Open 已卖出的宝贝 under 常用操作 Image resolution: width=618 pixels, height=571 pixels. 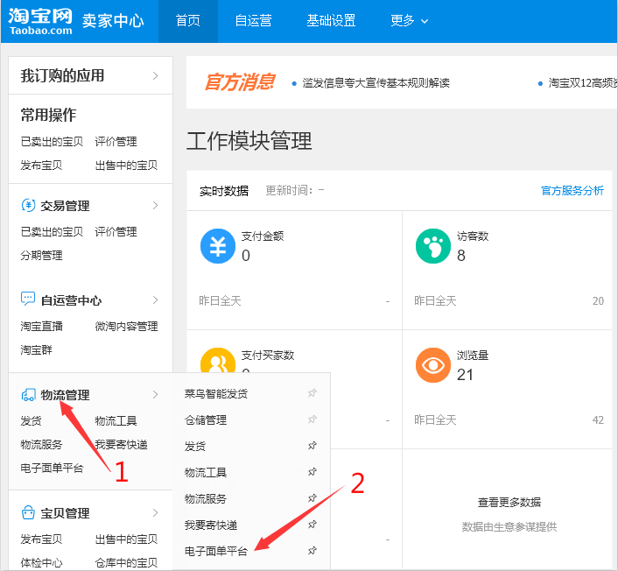52,142
